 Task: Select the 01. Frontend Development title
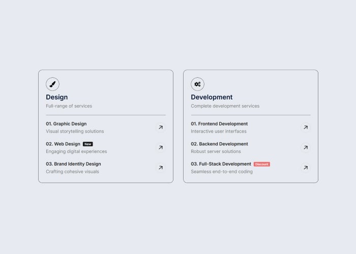219,124
